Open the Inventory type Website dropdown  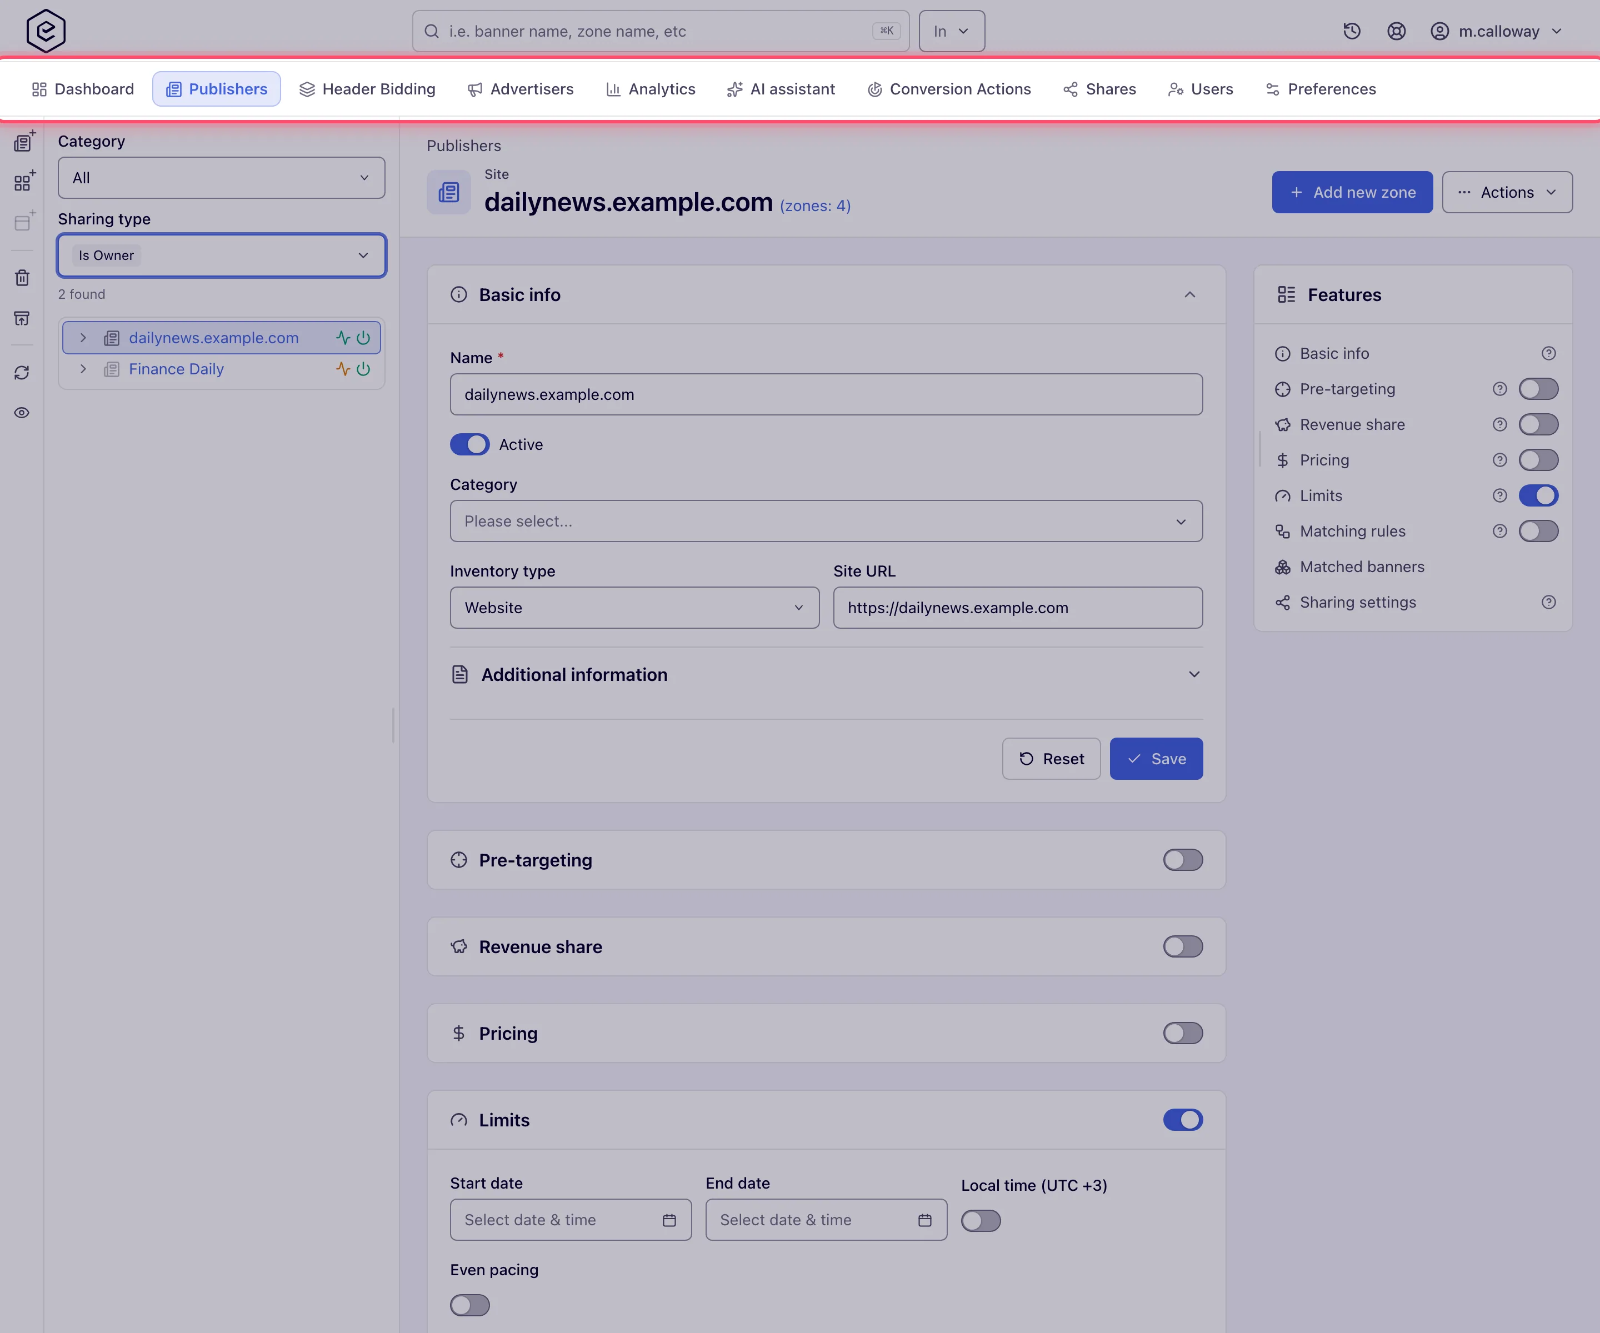click(634, 608)
